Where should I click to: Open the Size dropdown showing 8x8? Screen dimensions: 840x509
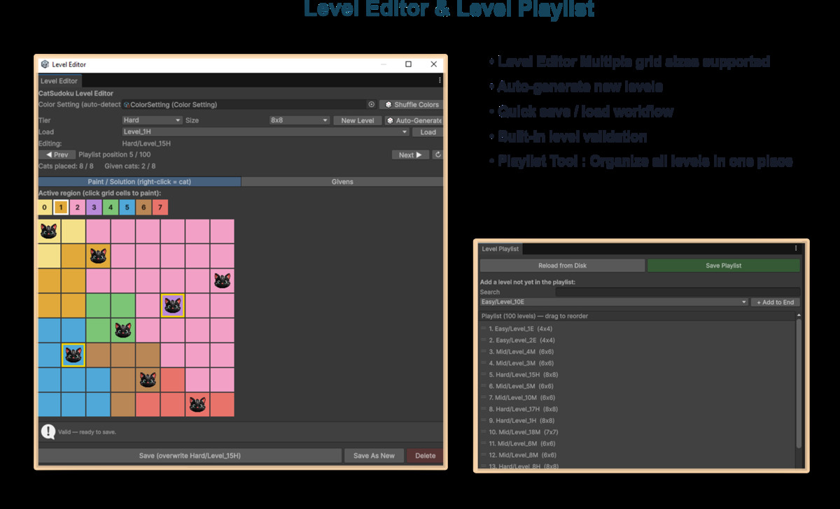coord(300,120)
